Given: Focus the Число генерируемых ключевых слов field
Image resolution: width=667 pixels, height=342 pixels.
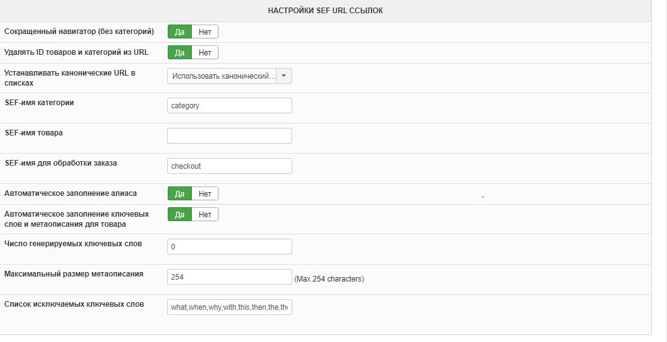Looking at the screenshot, I should coord(229,247).
